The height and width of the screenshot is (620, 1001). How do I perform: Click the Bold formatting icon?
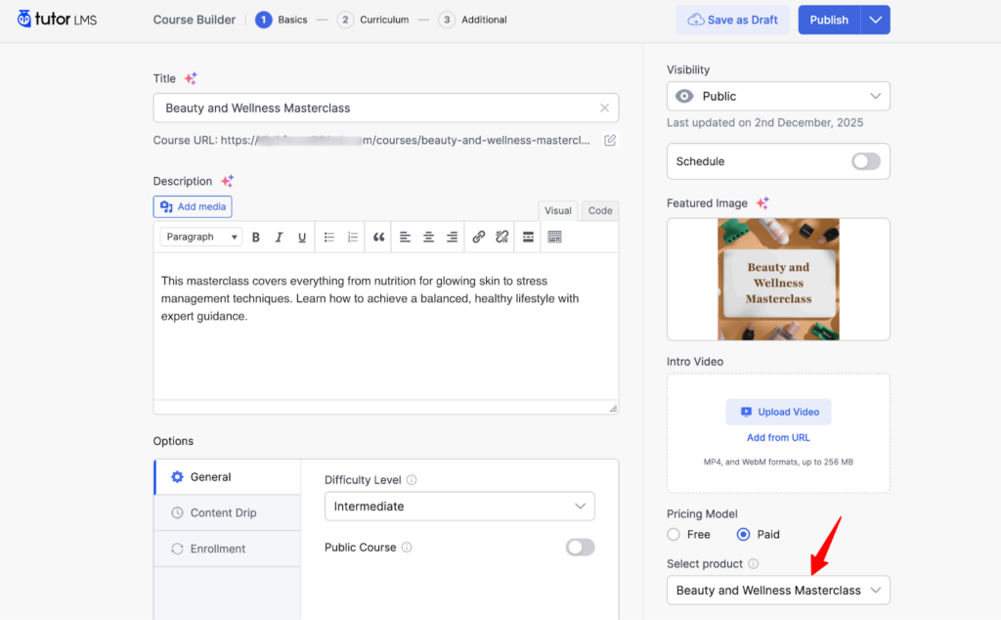256,237
